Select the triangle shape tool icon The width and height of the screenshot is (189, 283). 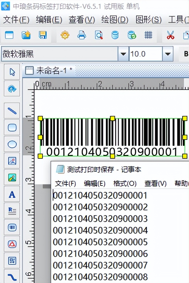(x=12, y=244)
